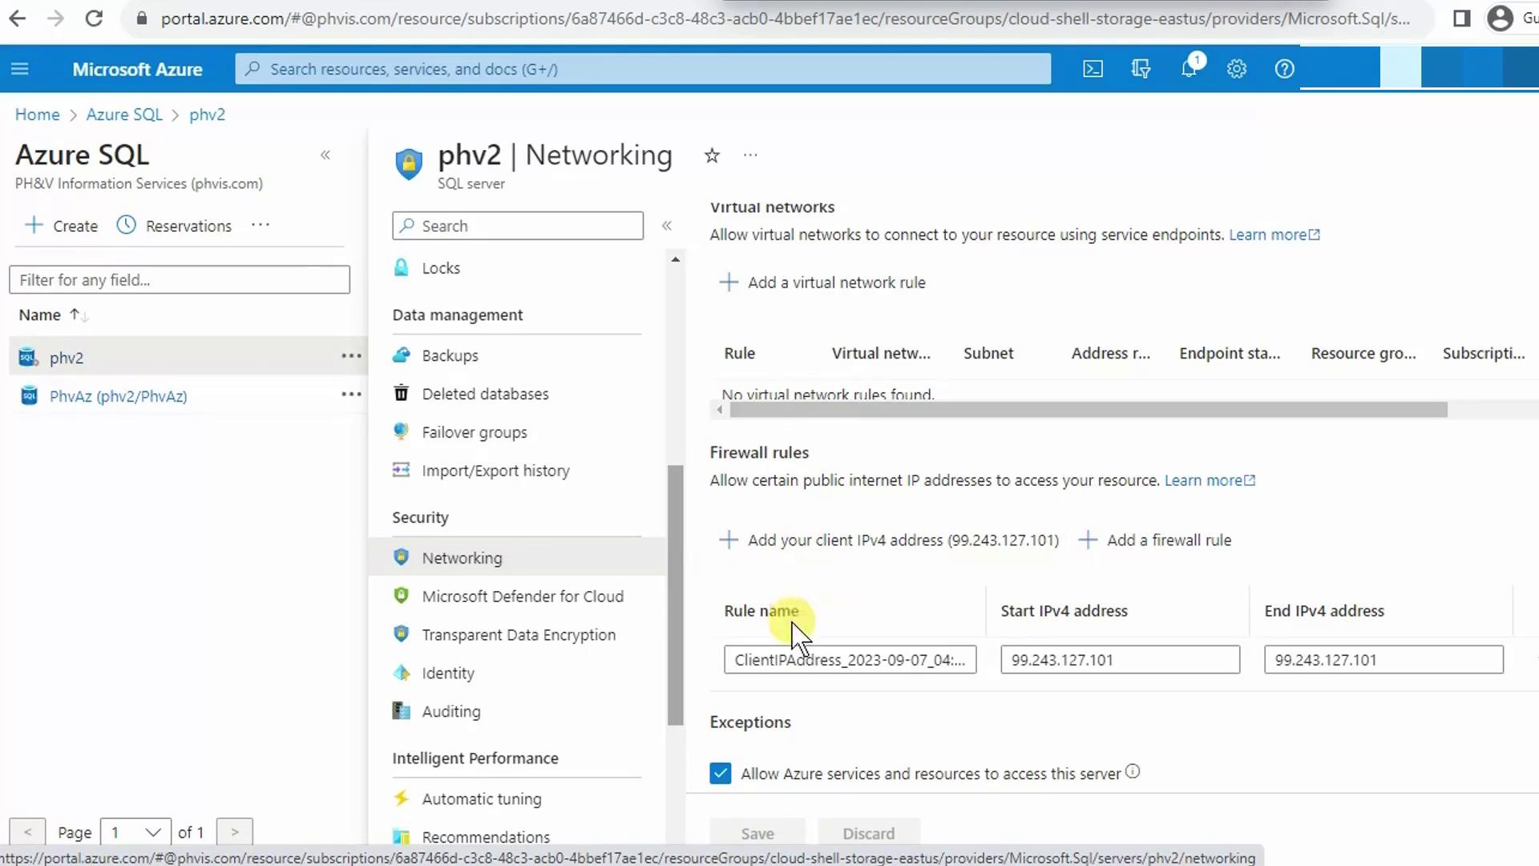Click the virtual networks horizontal scrollbar
Image resolution: width=1539 pixels, height=866 pixels.
pyautogui.click(x=1088, y=411)
